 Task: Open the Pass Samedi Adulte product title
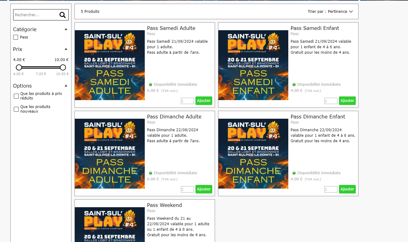(171, 28)
